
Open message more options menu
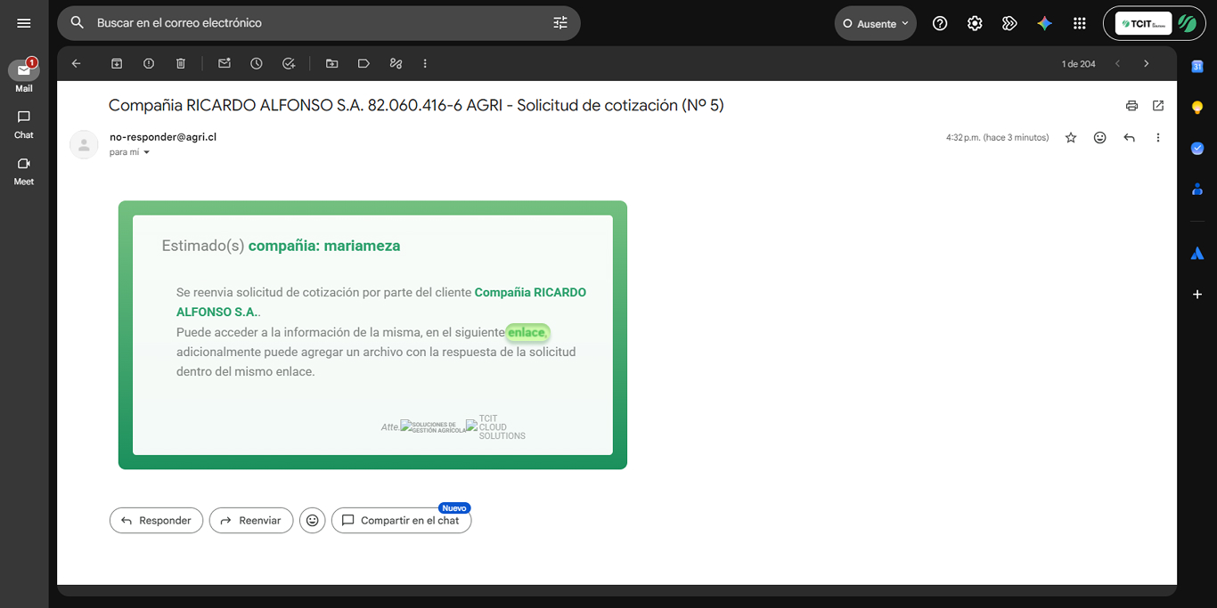[x=1158, y=138]
